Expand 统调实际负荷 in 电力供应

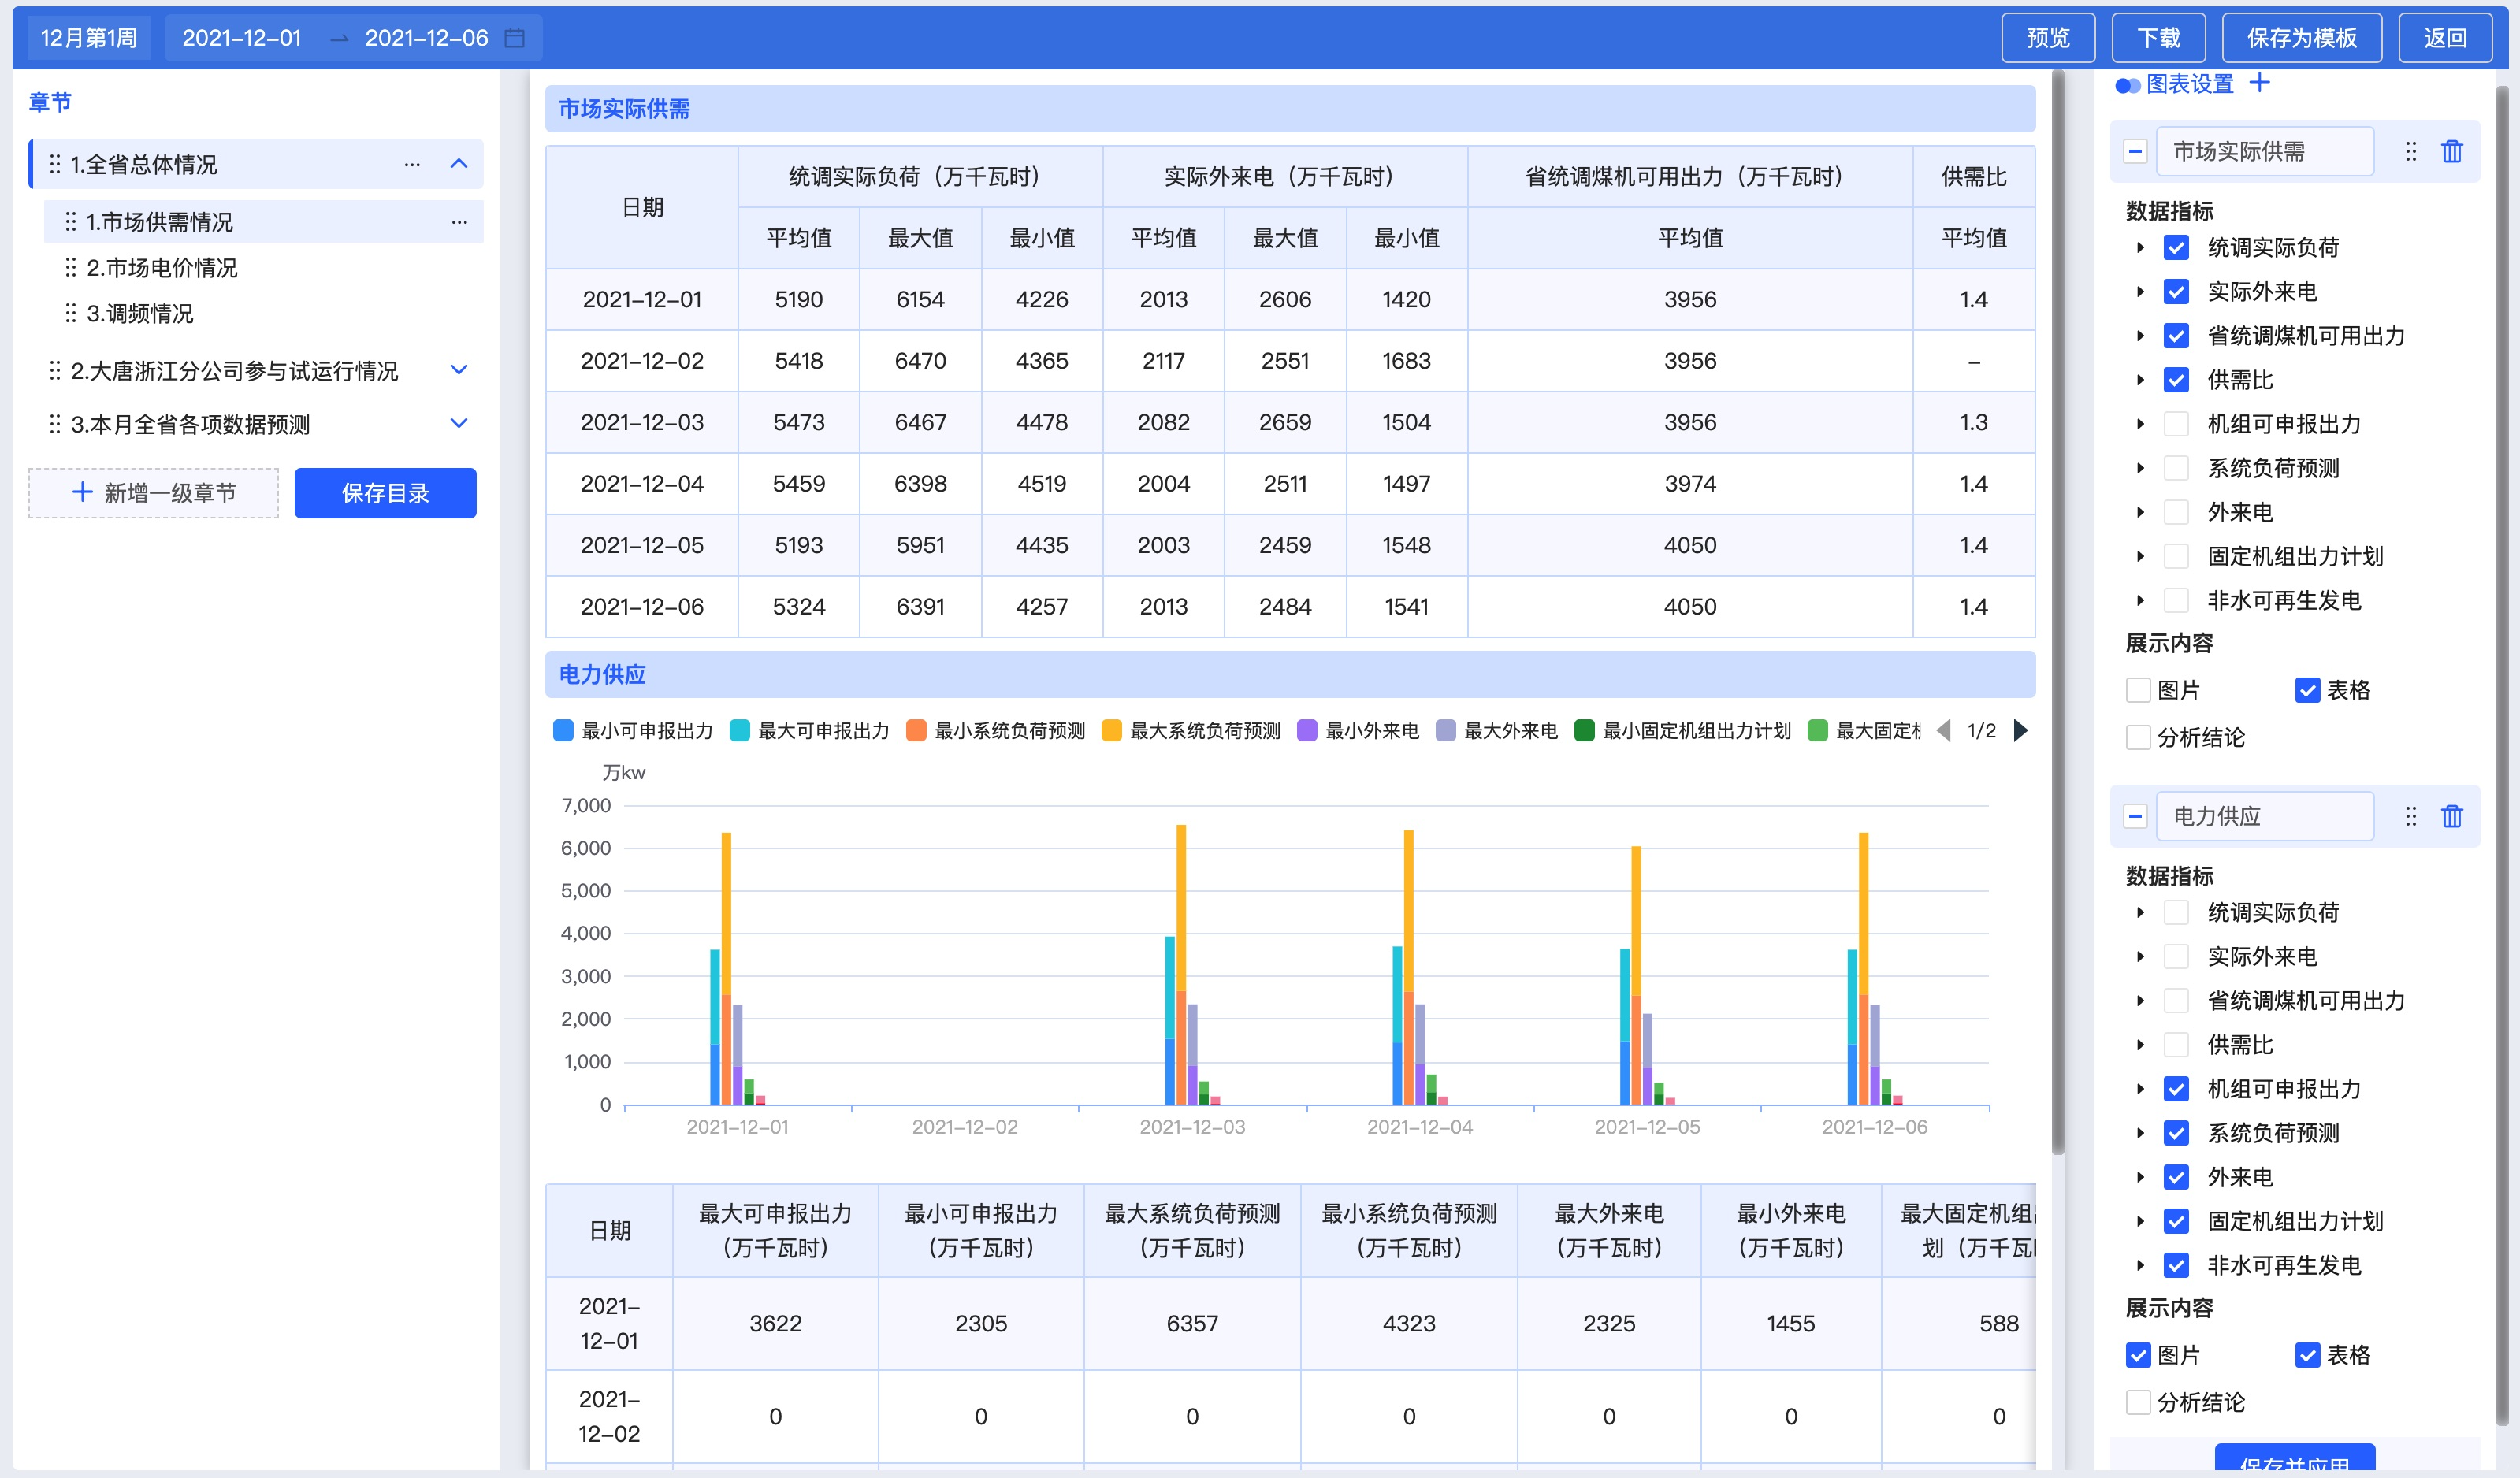2140,912
